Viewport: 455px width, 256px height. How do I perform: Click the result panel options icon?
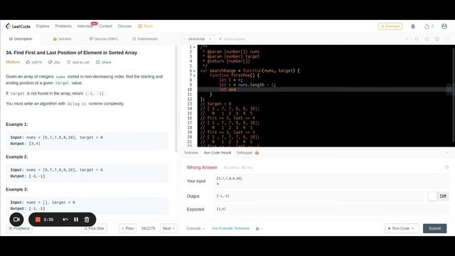[x=447, y=168]
